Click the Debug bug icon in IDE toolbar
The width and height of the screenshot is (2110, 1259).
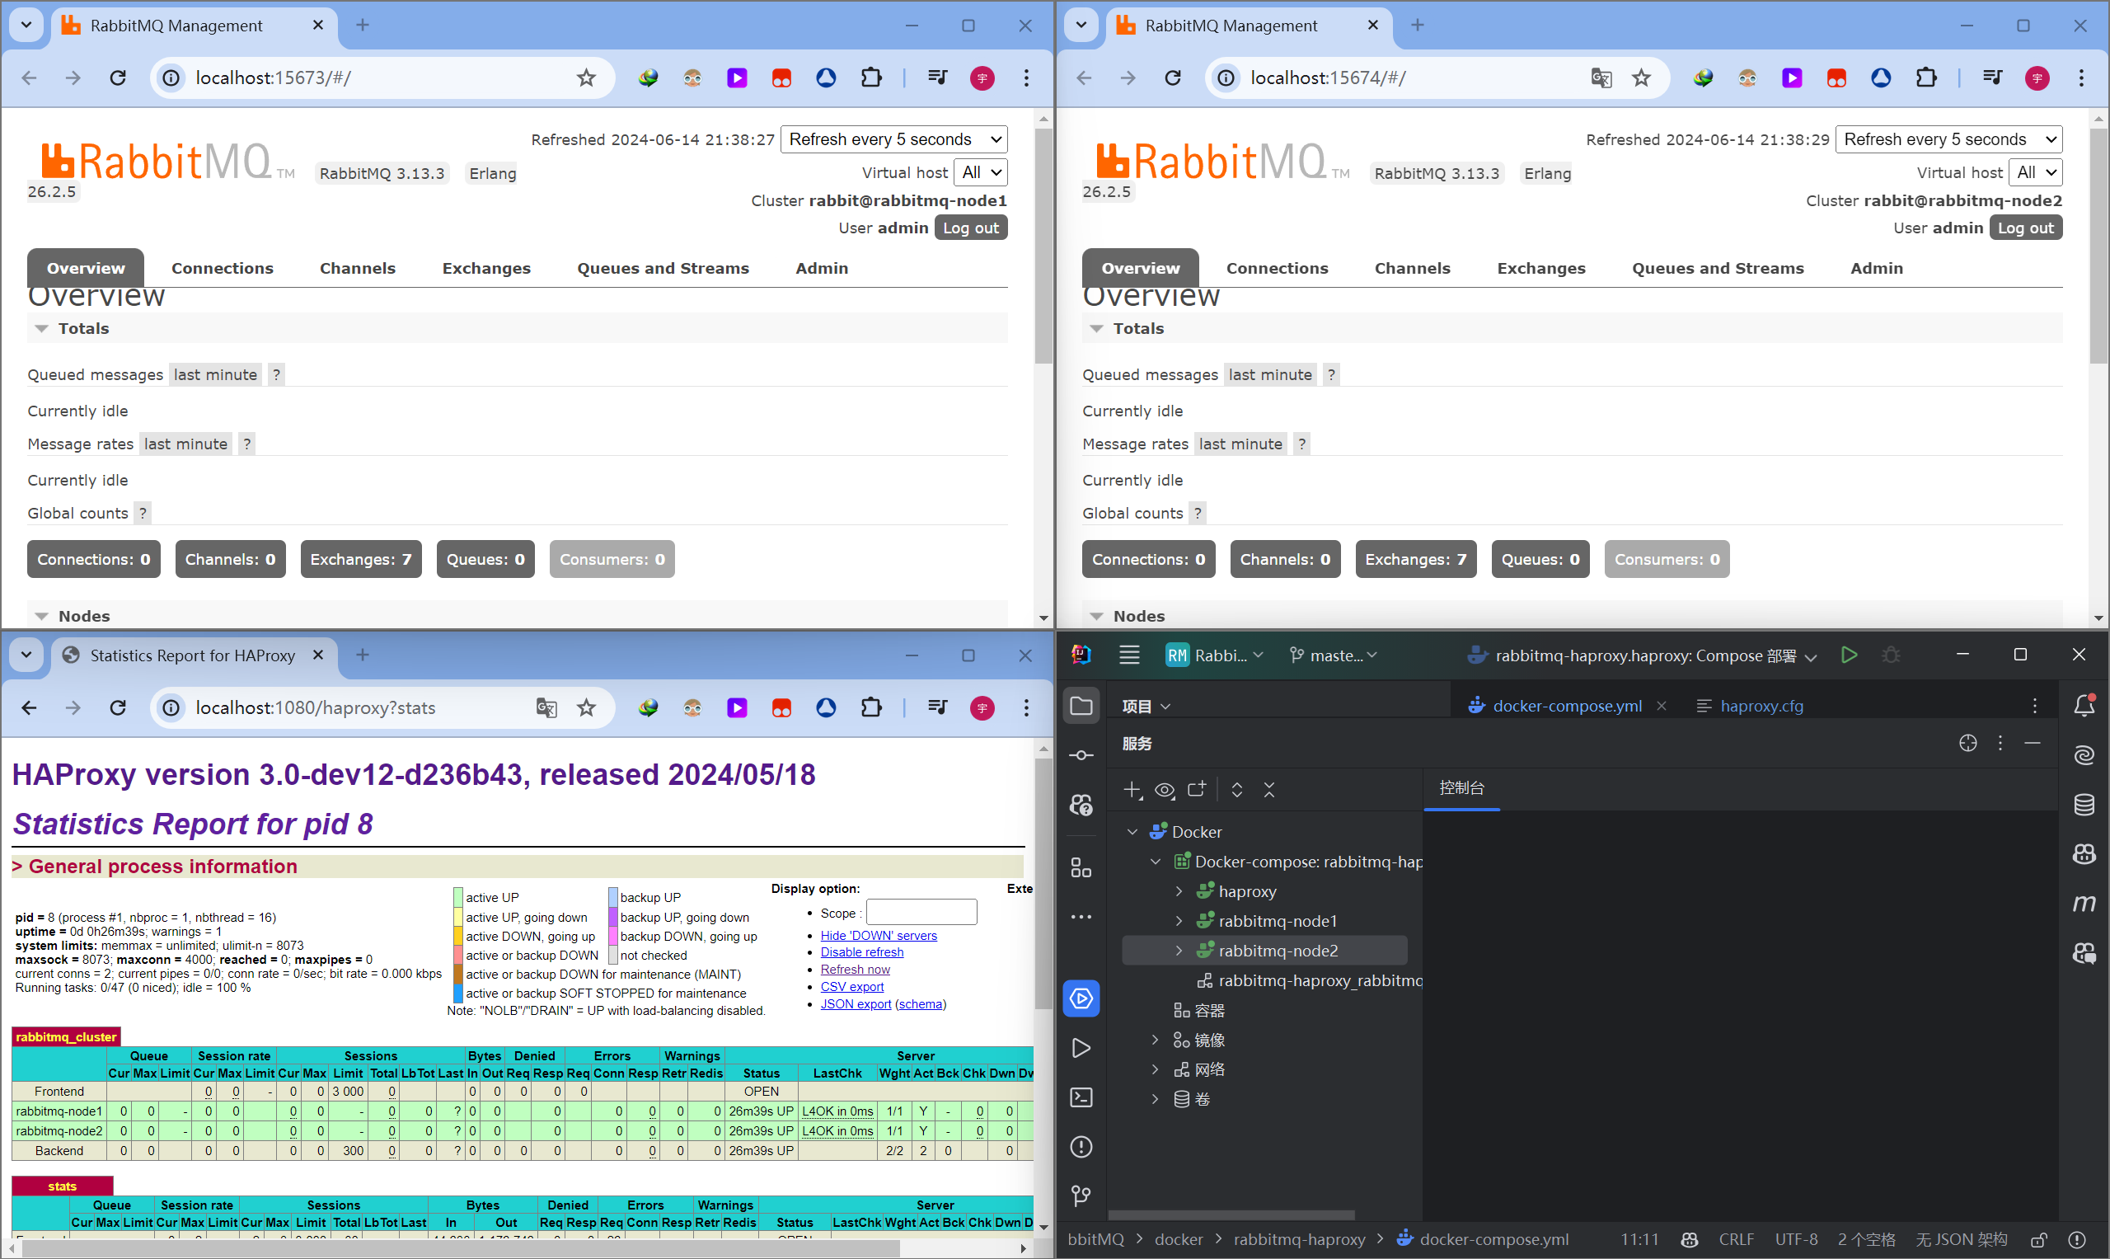pos(1892,655)
